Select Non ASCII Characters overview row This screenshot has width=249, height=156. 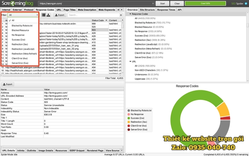[151, 70]
